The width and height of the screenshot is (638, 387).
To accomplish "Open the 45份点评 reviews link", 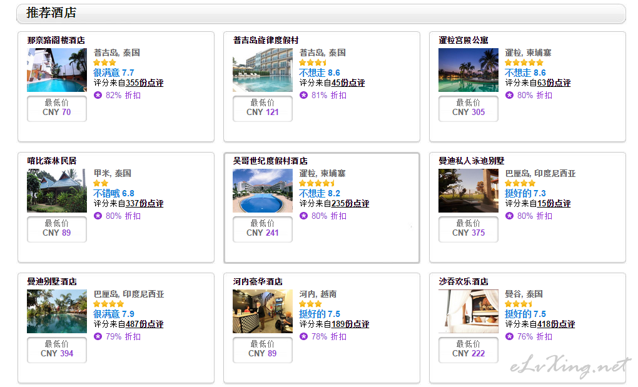I will click(348, 83).
